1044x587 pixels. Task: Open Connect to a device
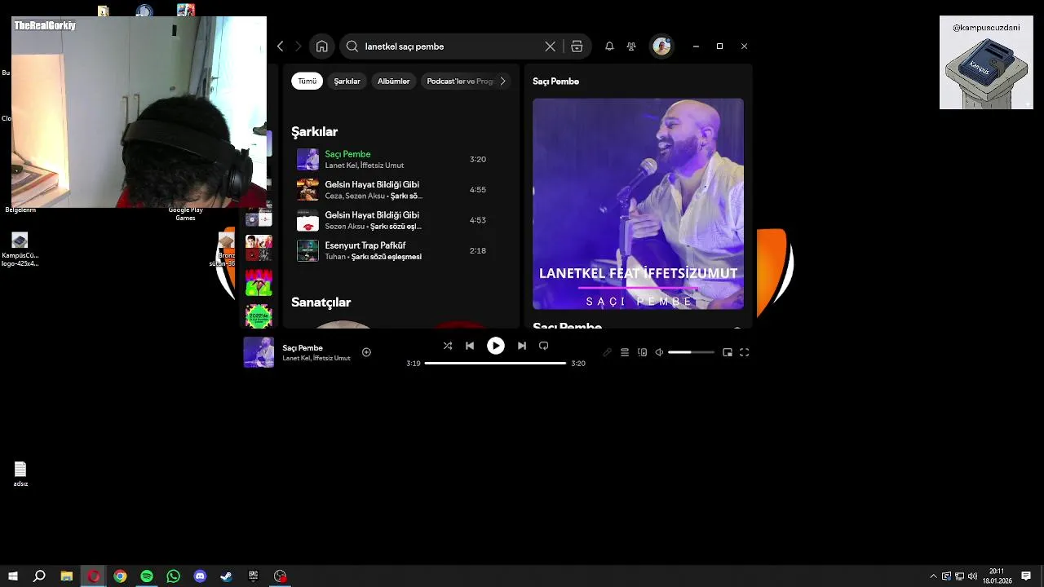point(642,352)
